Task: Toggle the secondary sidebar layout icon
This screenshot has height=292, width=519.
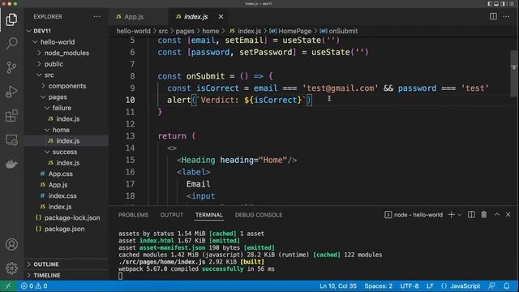Action: pyautogui.click(x=503, y=3)
